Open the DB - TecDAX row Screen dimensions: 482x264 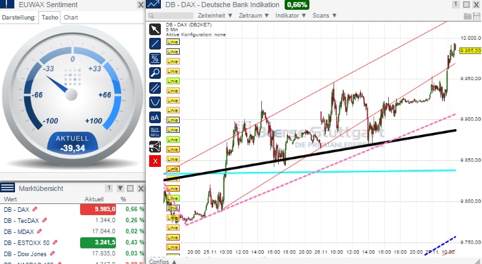coord(72,220)
